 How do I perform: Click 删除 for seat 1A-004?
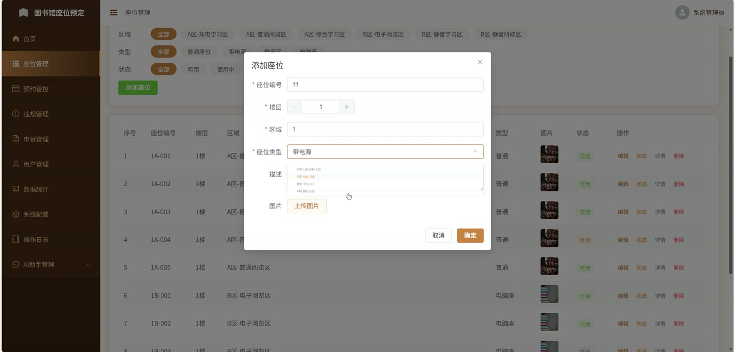pyautogui.click(x=678, y=240)
